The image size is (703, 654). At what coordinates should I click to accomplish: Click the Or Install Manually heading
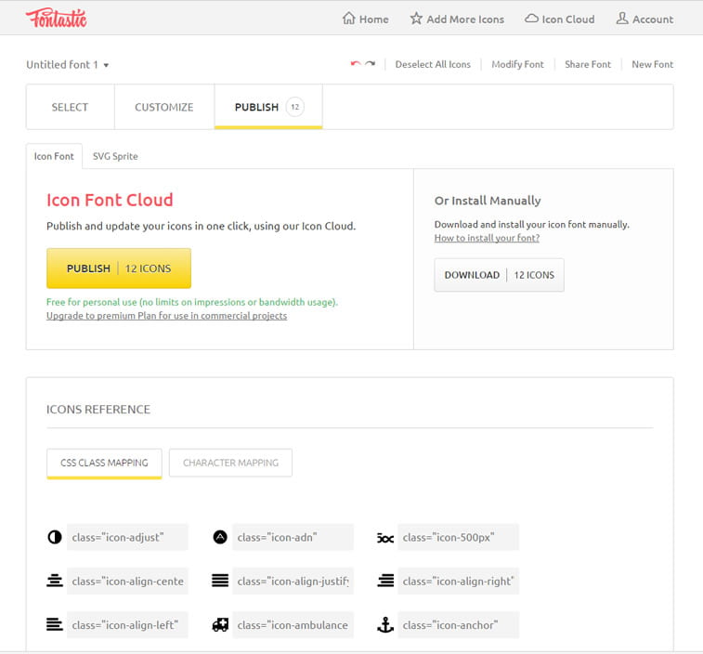(x=488, y=201)
